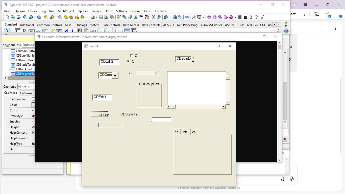Open the Common Controls palette tab
This screenshot has width=345, height=194.
49,25
